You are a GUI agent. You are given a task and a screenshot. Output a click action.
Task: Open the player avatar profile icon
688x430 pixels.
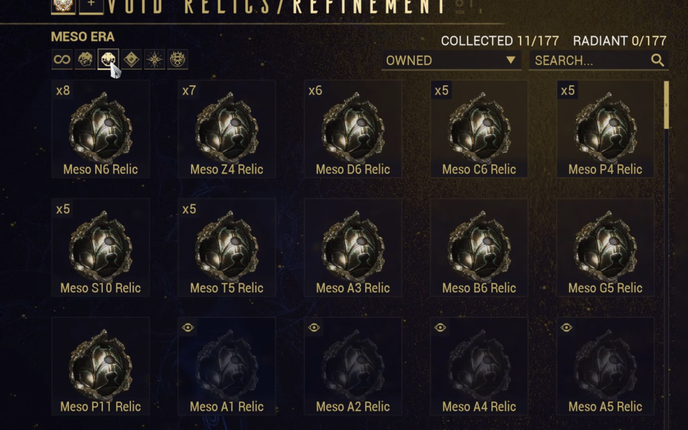tap(63, 5)
